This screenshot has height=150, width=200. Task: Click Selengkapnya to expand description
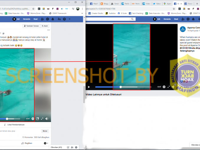187,51
